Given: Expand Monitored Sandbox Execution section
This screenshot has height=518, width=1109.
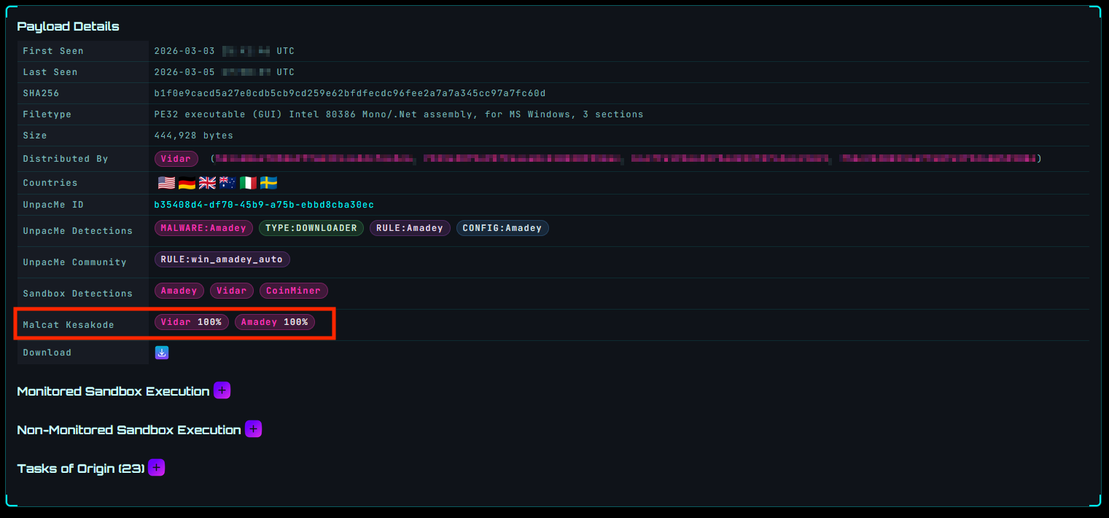Looking at the screenshot, I should pyautogui.click(x=222, y=391).
